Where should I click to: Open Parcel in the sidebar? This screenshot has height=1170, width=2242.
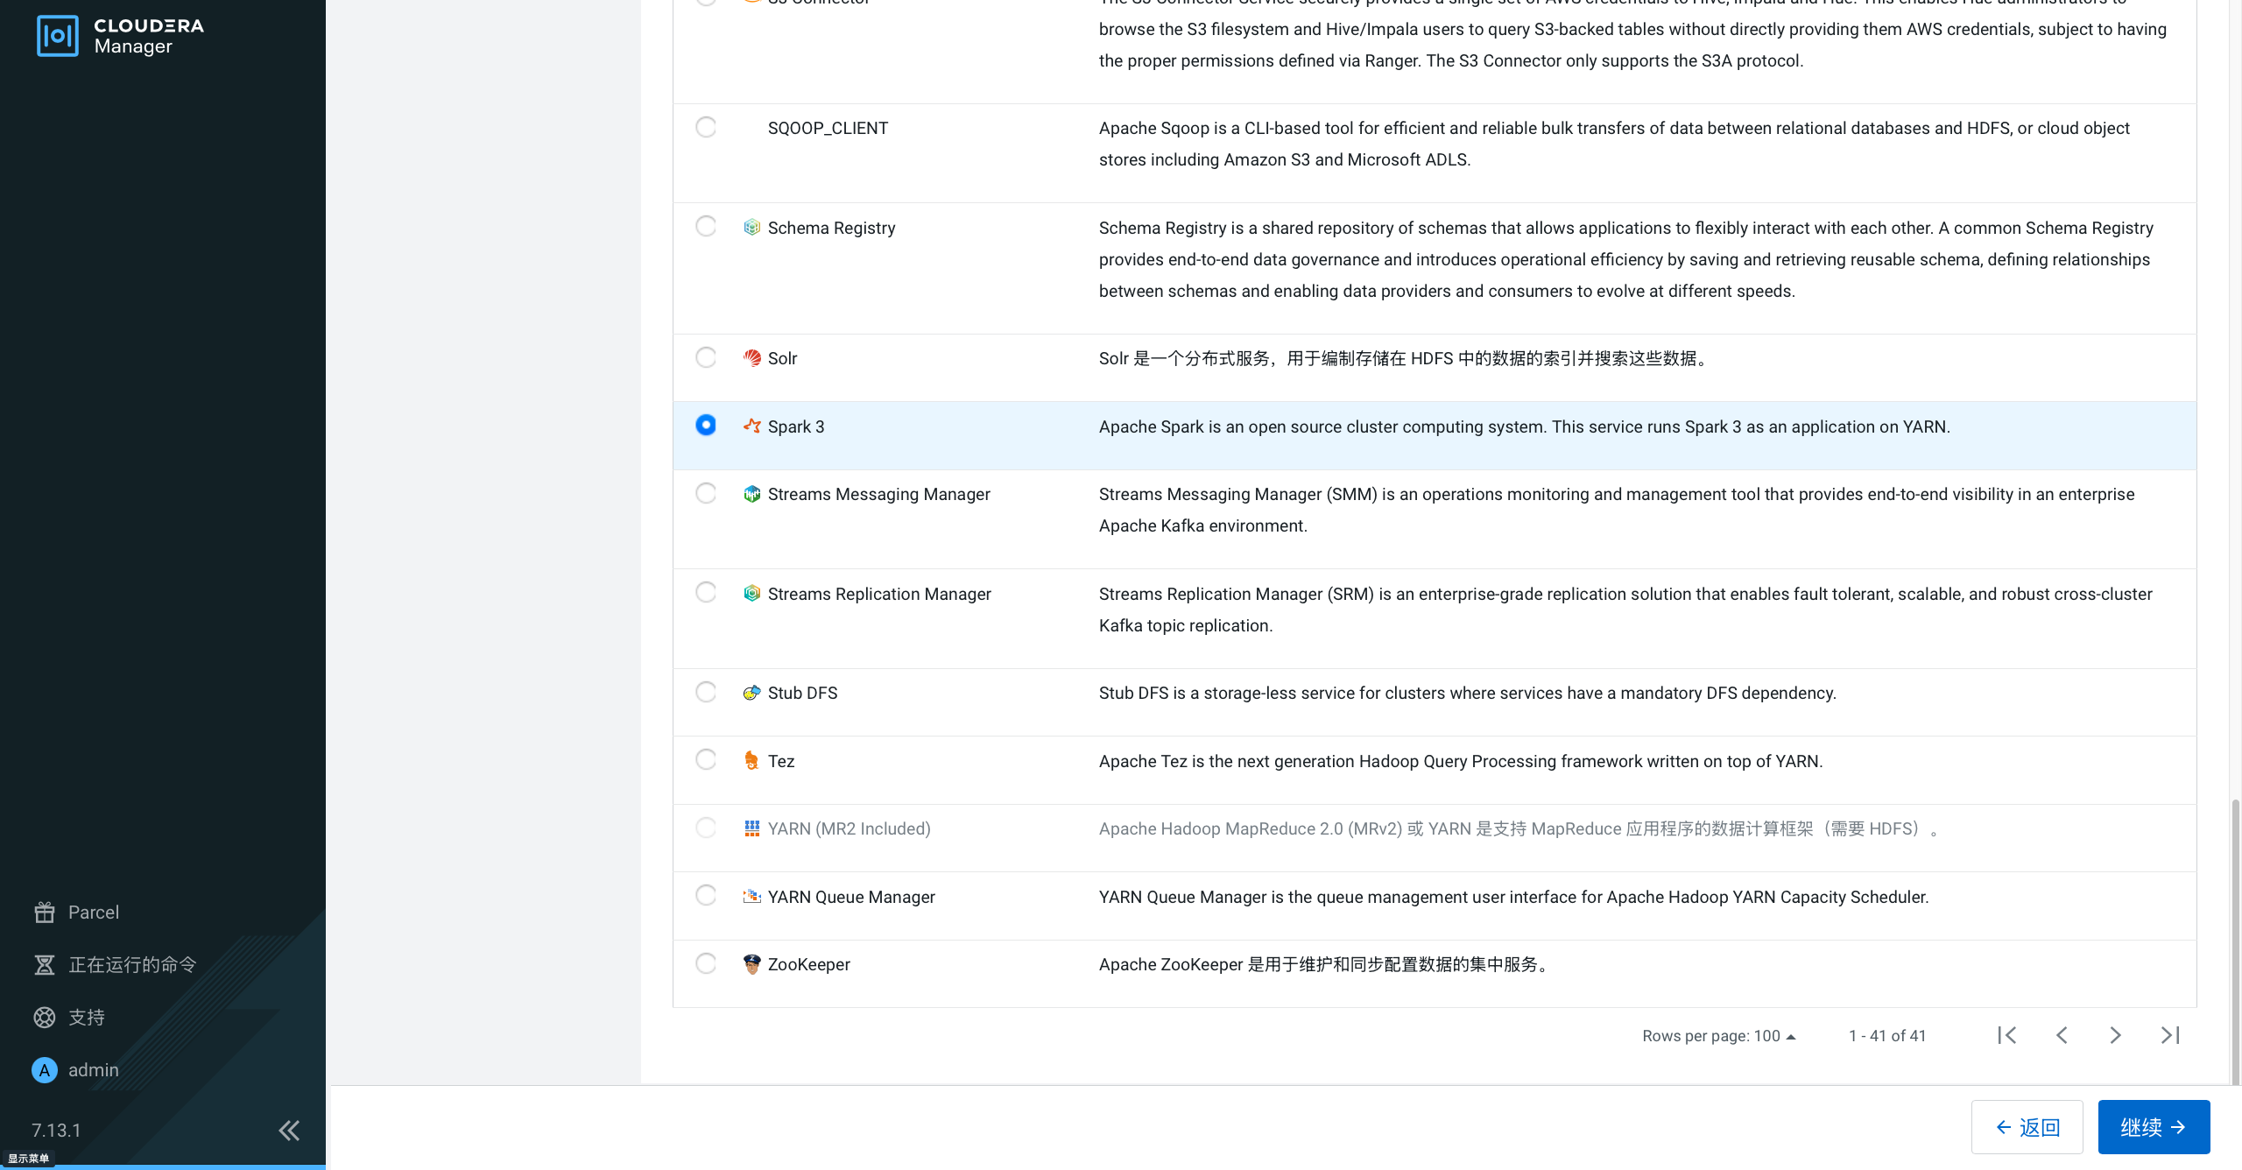coord(93,913)
